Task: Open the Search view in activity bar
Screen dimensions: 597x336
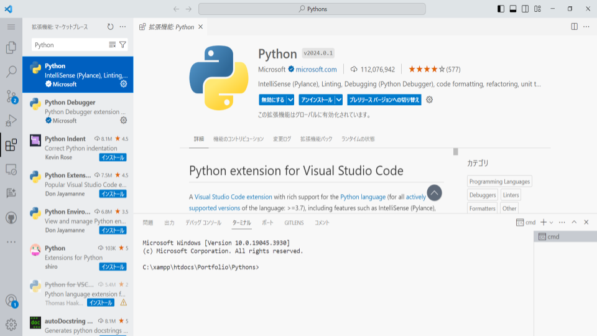Action: coord(11,72)
